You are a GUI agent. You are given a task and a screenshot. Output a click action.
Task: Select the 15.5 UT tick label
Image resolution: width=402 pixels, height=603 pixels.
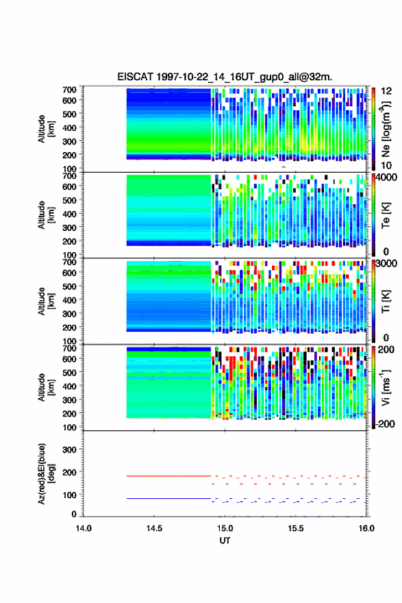click(296, 528)
